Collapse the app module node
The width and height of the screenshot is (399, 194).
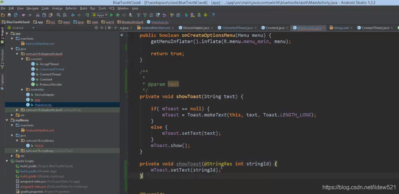tap(7, 34)
